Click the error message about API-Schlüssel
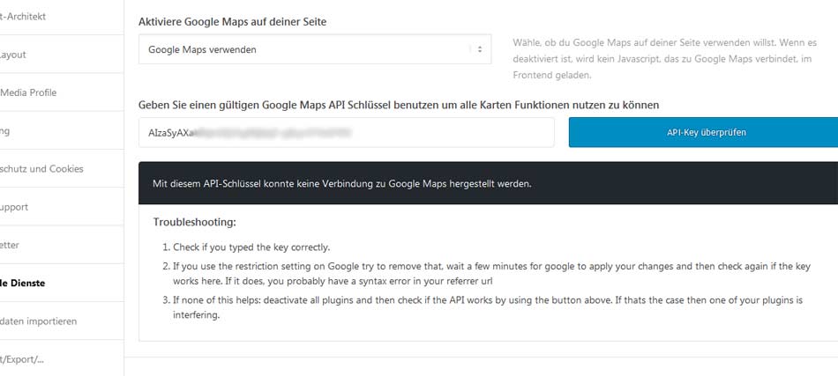The image size is (838, 376). pos(342,184)
